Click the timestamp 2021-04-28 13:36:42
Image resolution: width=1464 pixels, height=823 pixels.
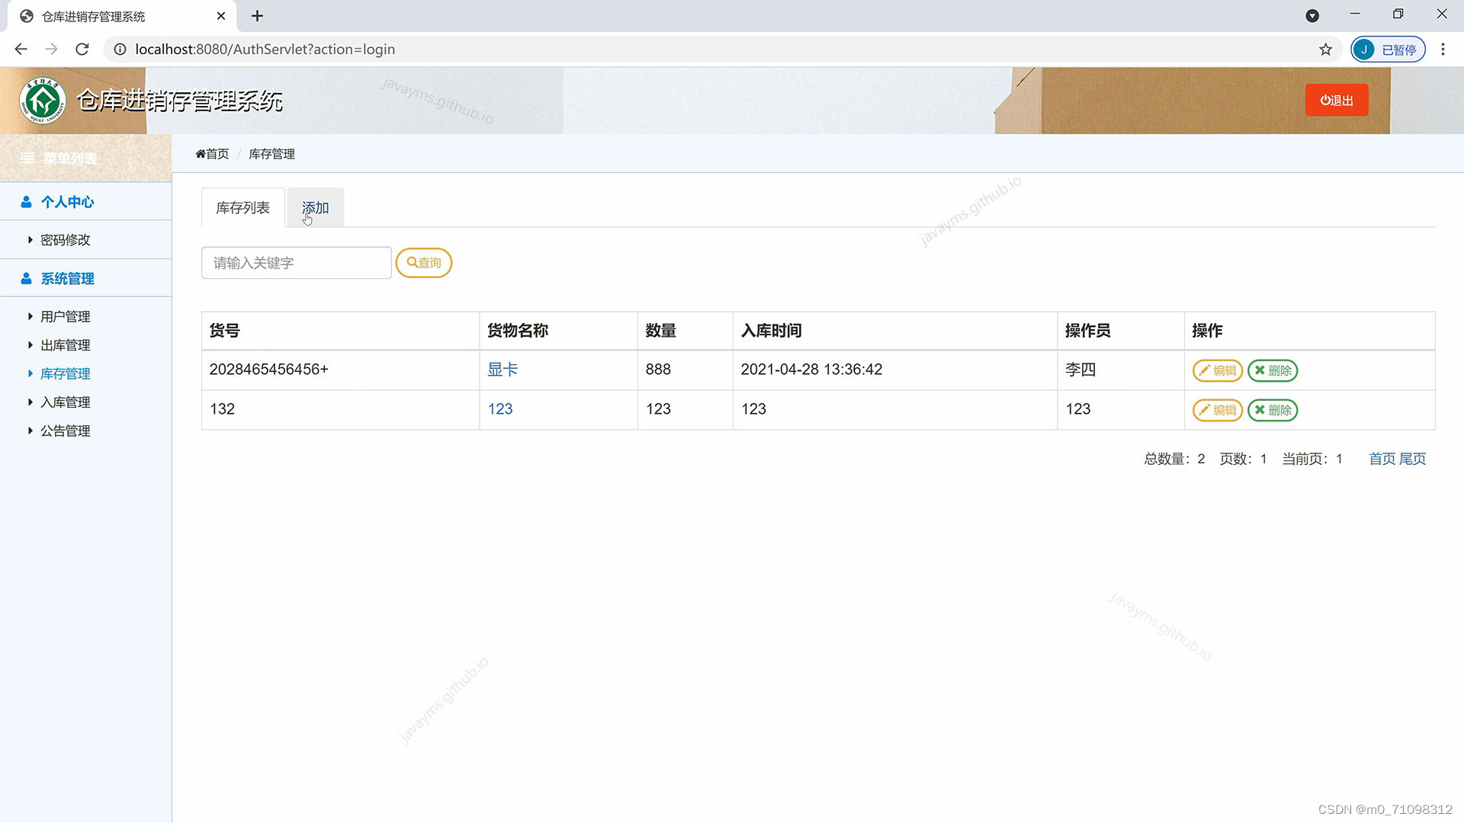click(x=811, y=370)
